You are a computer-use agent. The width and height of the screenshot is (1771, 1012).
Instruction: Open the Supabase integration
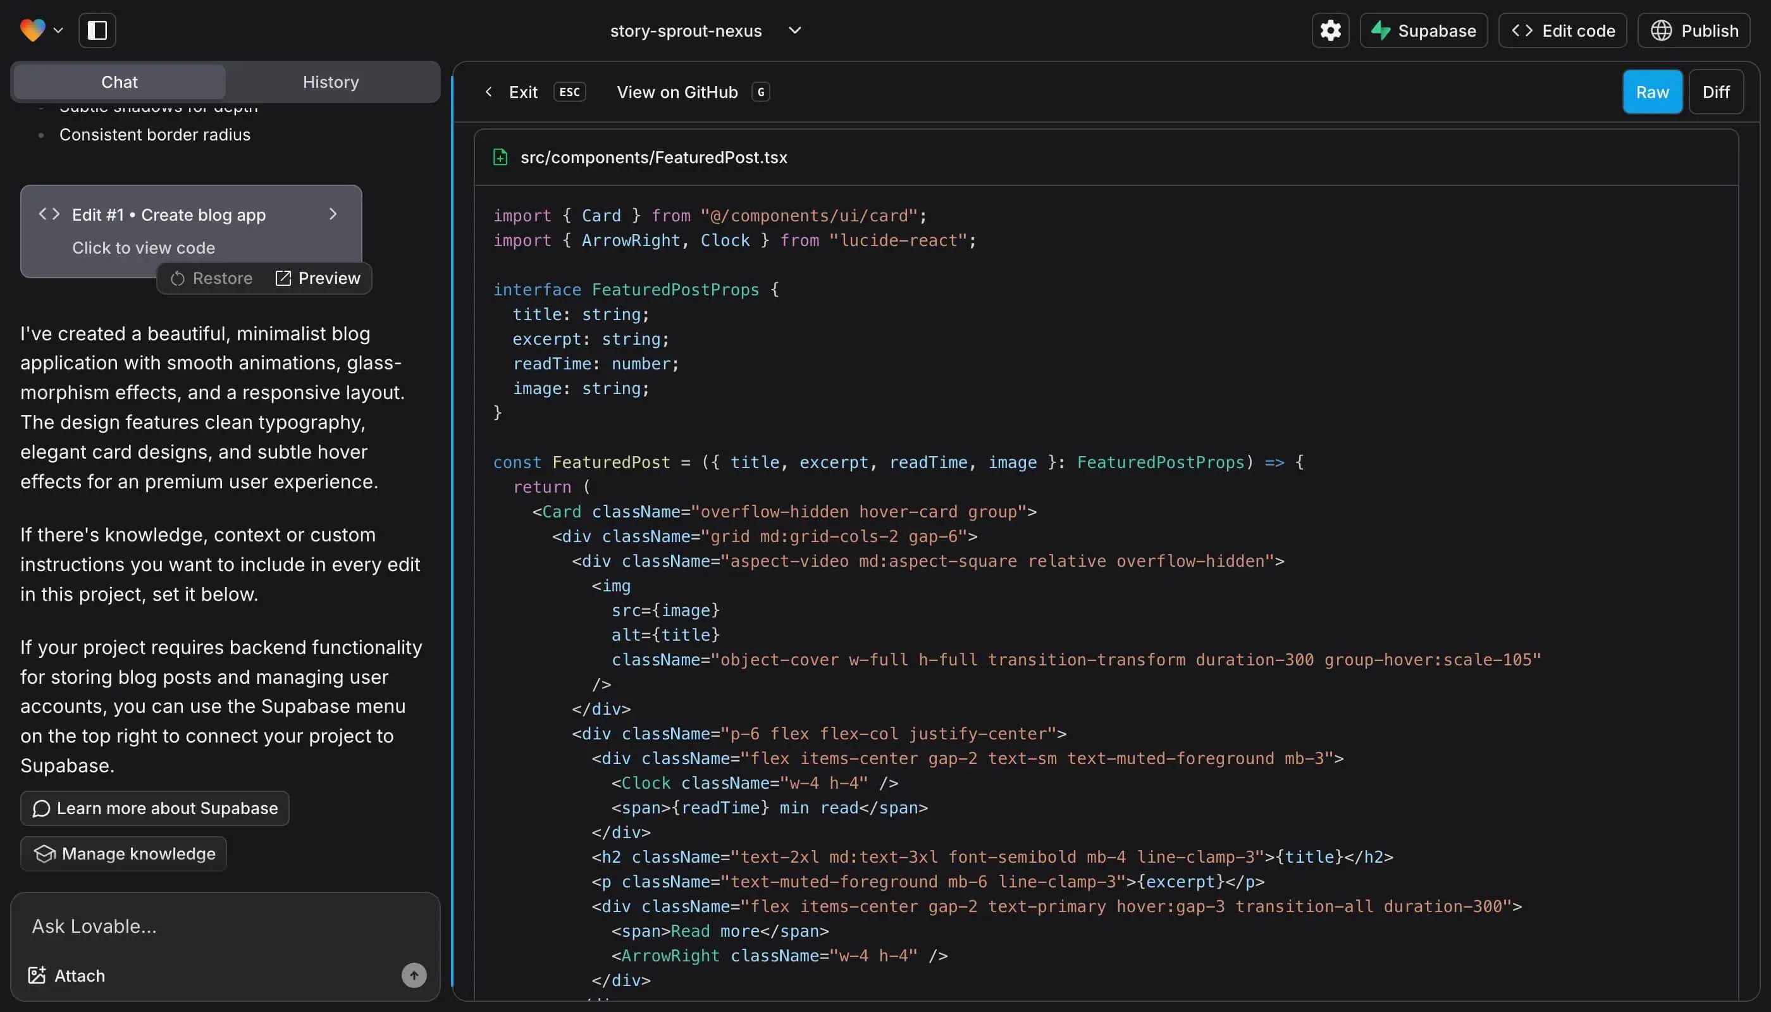point(1422,30)
